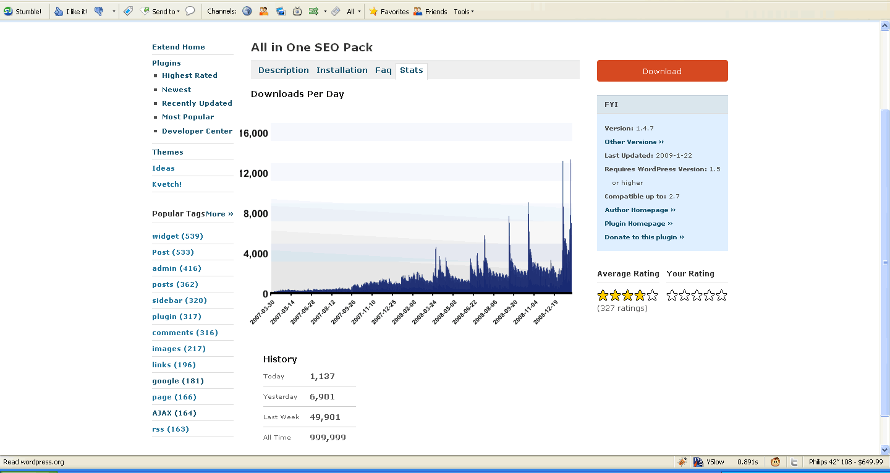Select the TV video channel icon
This screenshot has height=473, width=890.
(x=297, y=11)
